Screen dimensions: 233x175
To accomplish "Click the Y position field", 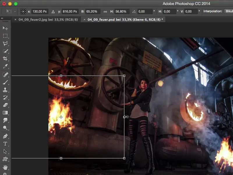I will click(x=70, y=11).
